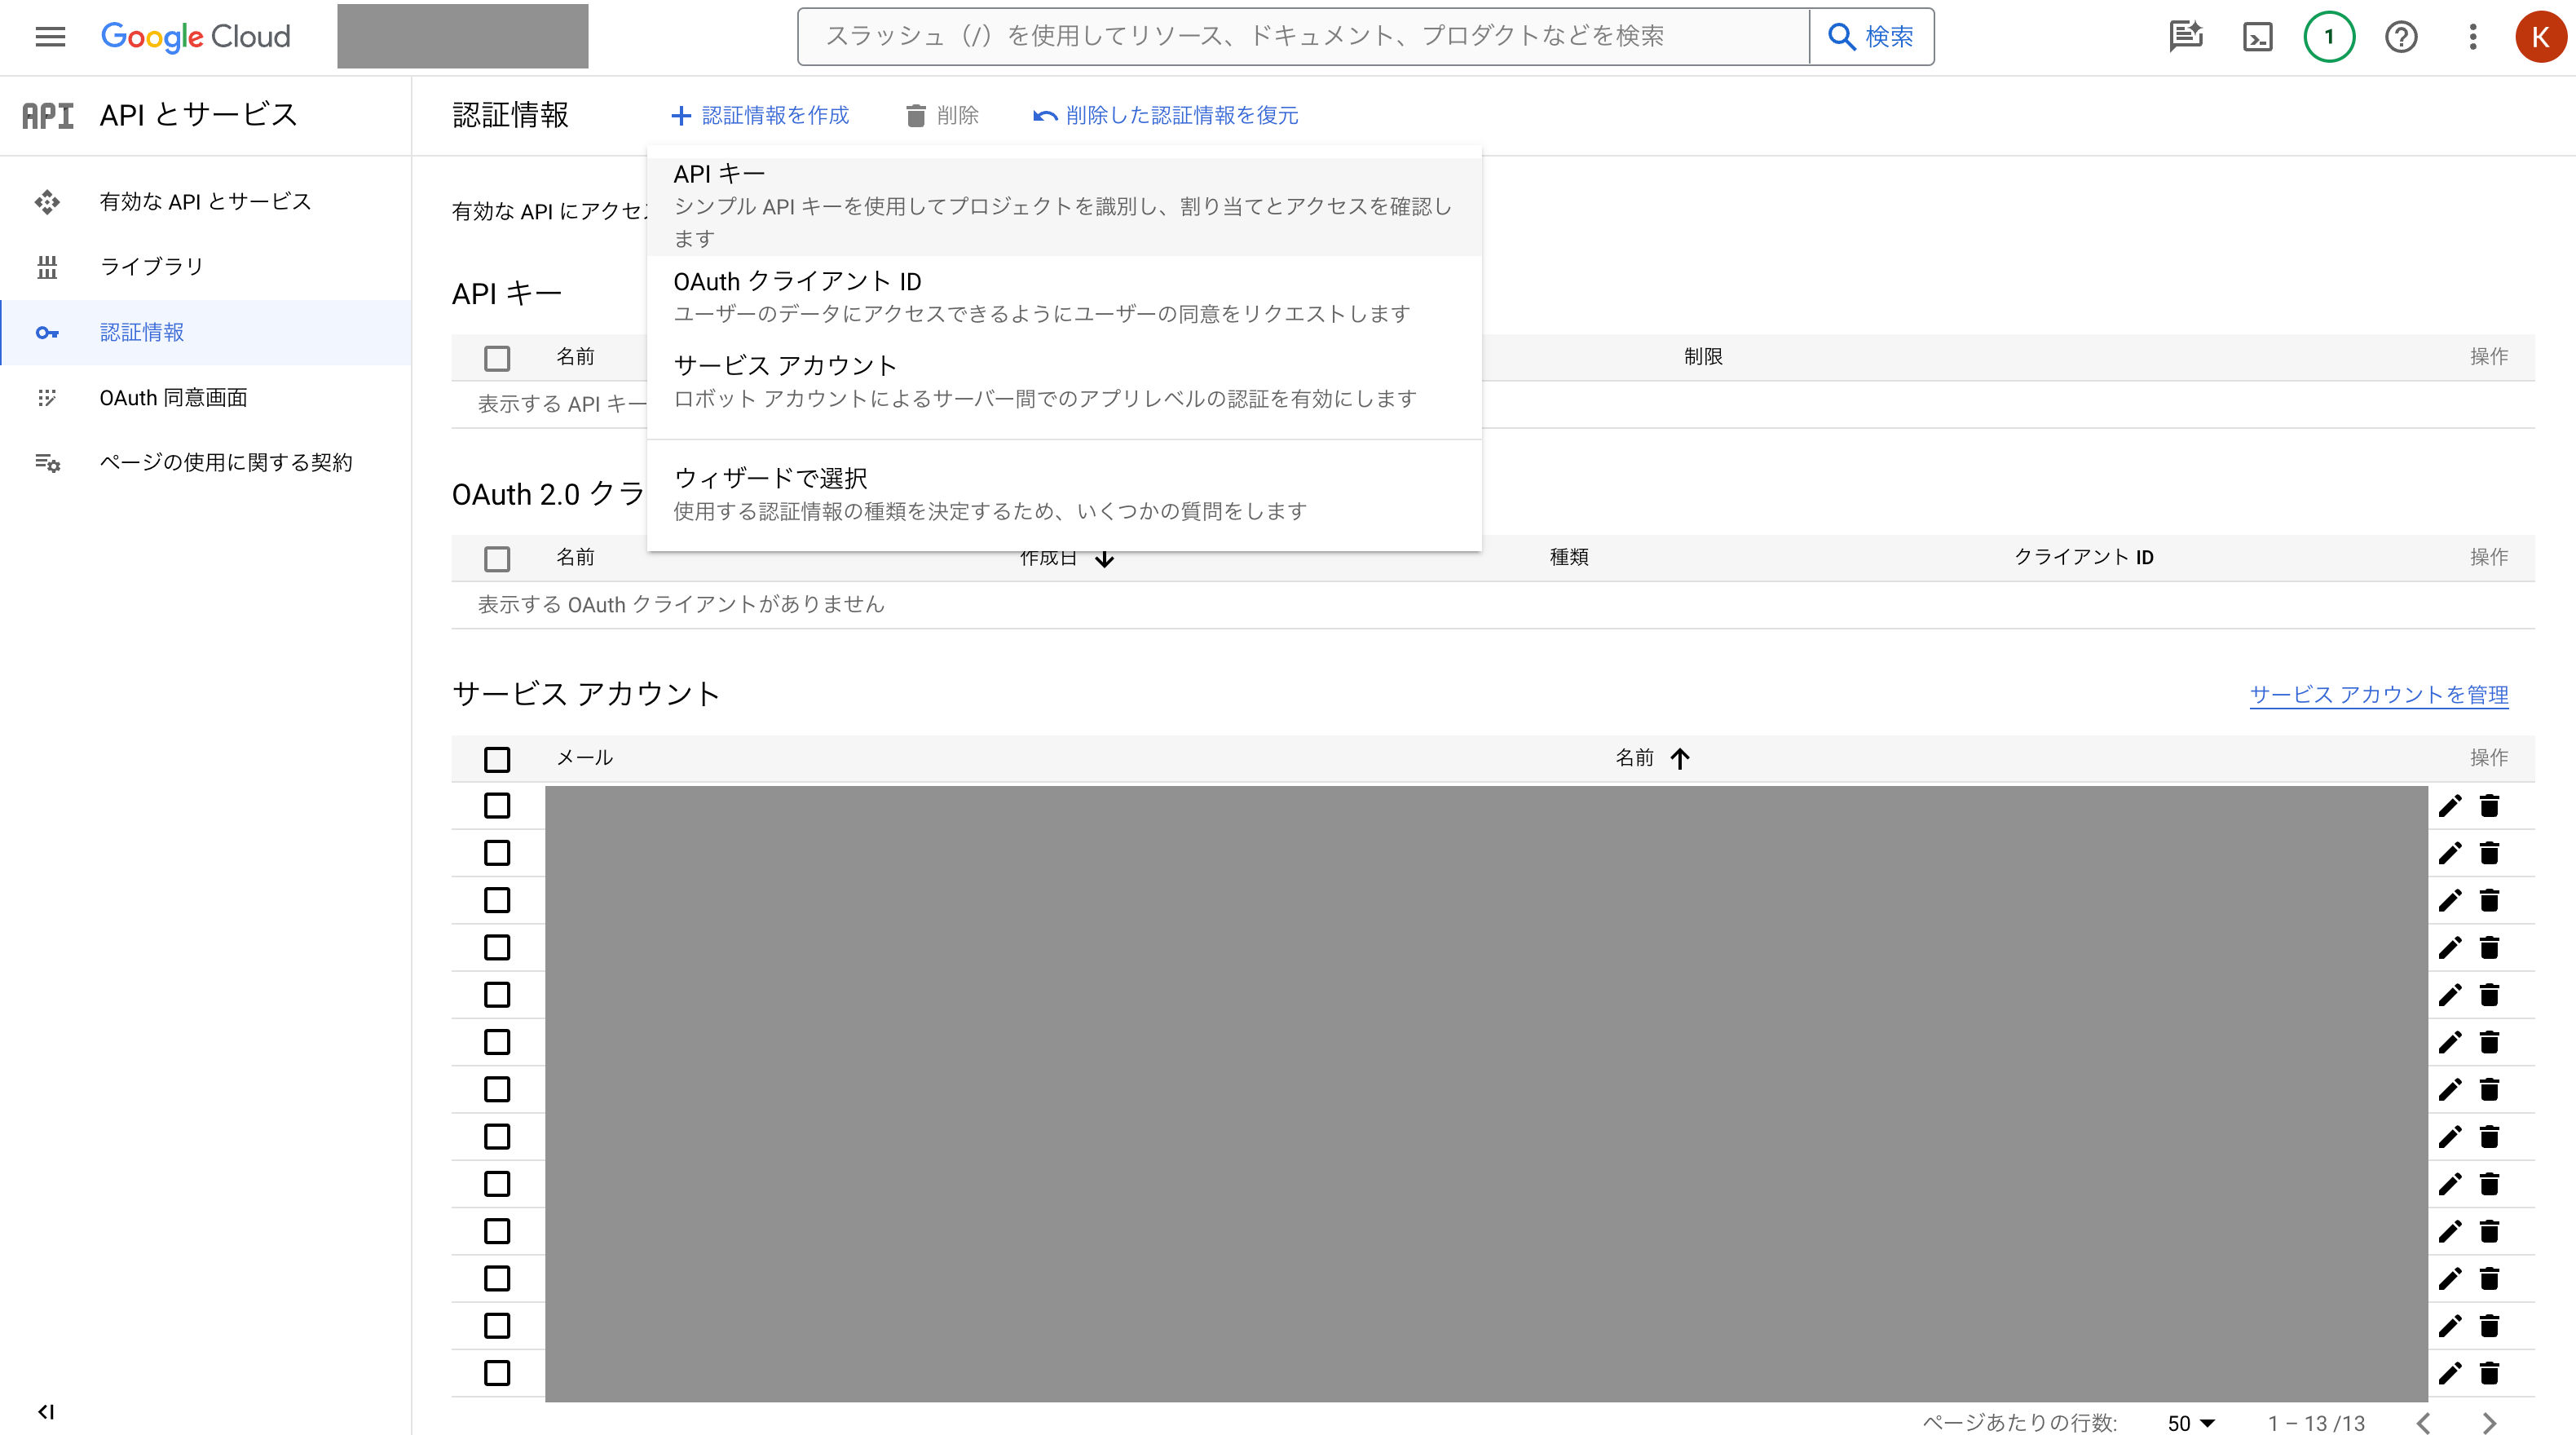Image resolution: width=2576 pixels, height=1435 pixels.
Task: Check the OAuth 2.0 client header checkbox
Action: pyautogui.click(x=497, y=558)
